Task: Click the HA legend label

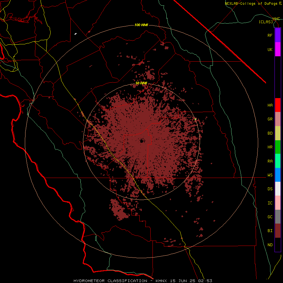Action: [270, 105]
